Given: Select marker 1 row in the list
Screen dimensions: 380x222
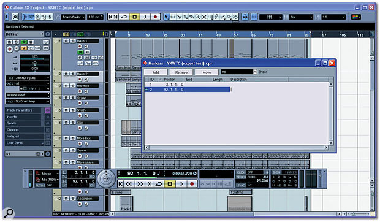Looking at the screenshot, I should 187,85.
